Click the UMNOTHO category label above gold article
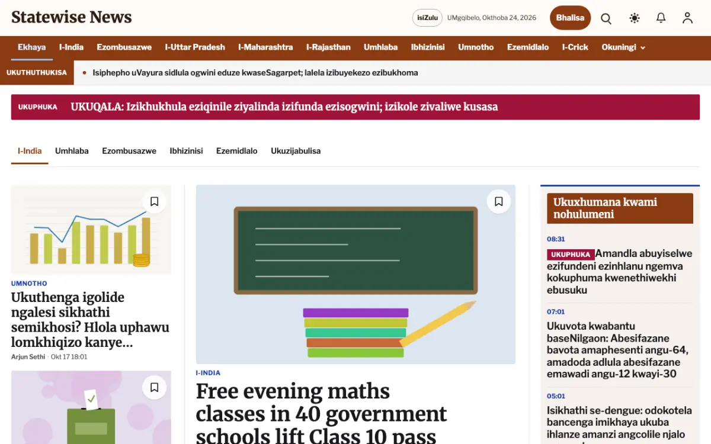This screenshot has width=711, height=444. pos(29,284)
